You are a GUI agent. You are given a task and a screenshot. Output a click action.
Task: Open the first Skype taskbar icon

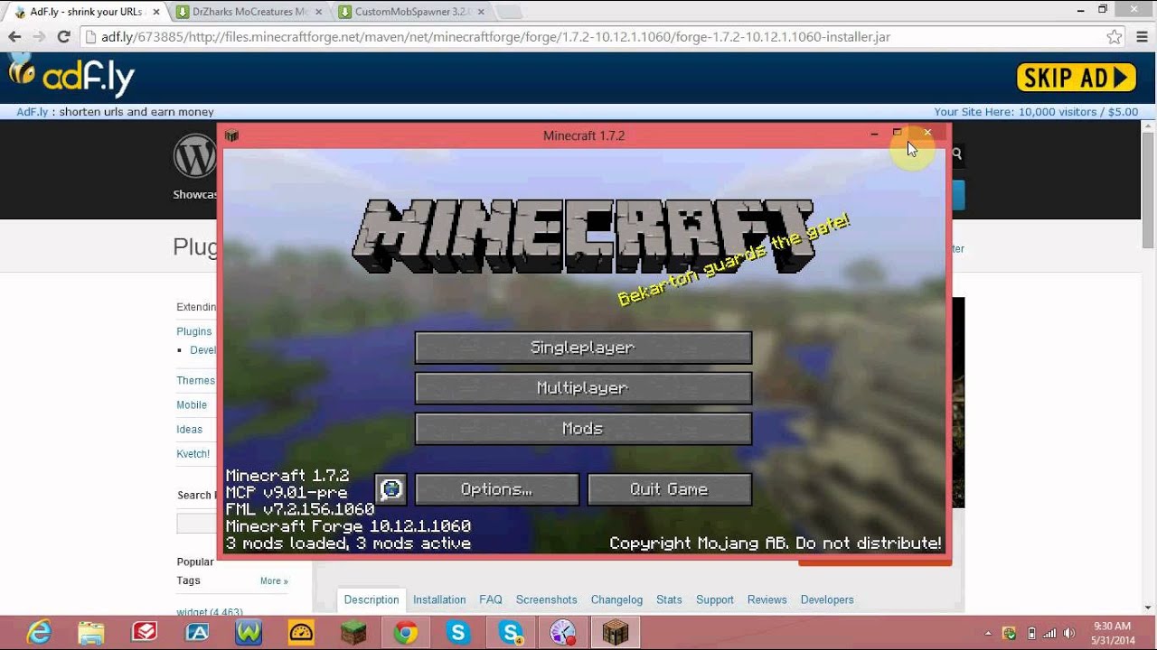point(458,633)
